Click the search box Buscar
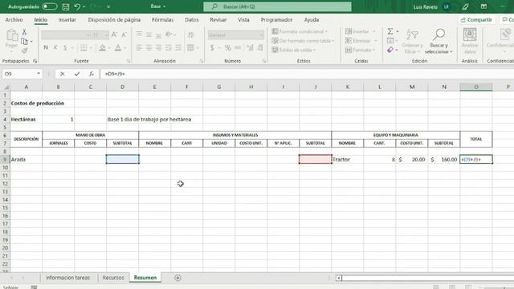 [x=277, y=6]
